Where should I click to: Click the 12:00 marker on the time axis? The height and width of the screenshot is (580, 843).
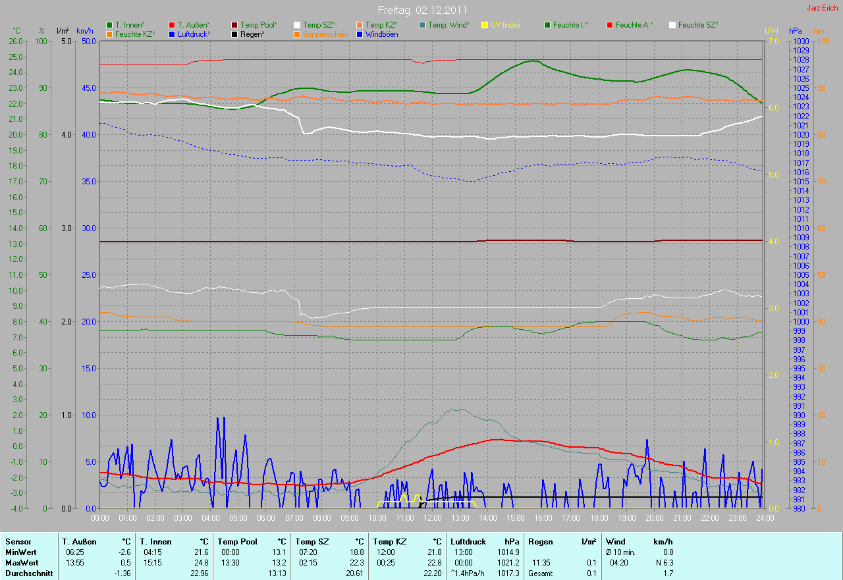pyautogui.click(x=432, y=518)
